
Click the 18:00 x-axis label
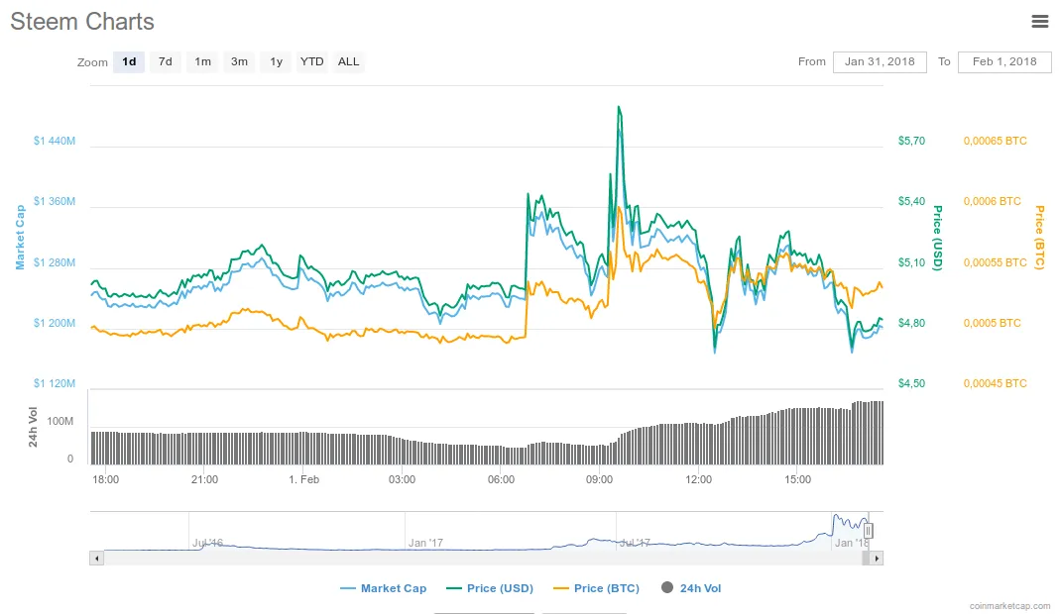point(105,479)
